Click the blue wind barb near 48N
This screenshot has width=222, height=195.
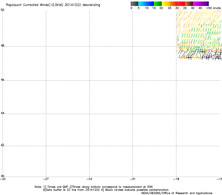(x=200, y=48)
